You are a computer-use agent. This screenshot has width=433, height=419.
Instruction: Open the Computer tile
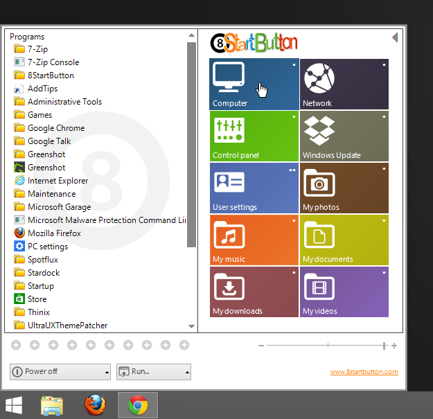254,84
